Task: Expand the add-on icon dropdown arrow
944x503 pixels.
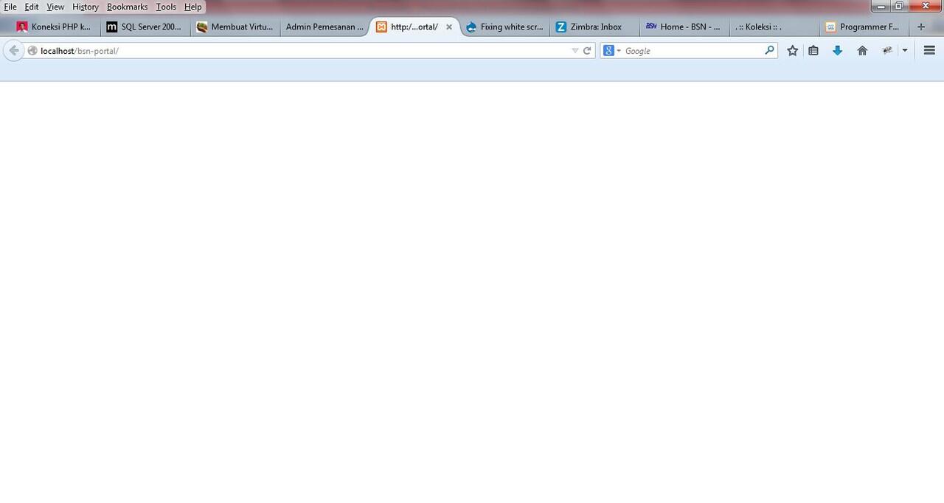Action: 905,51
